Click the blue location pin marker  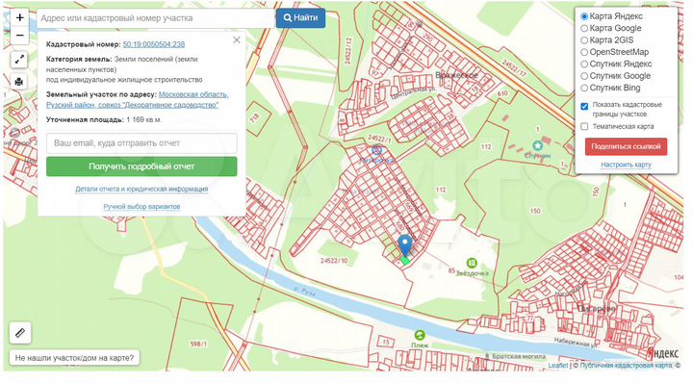405,245
